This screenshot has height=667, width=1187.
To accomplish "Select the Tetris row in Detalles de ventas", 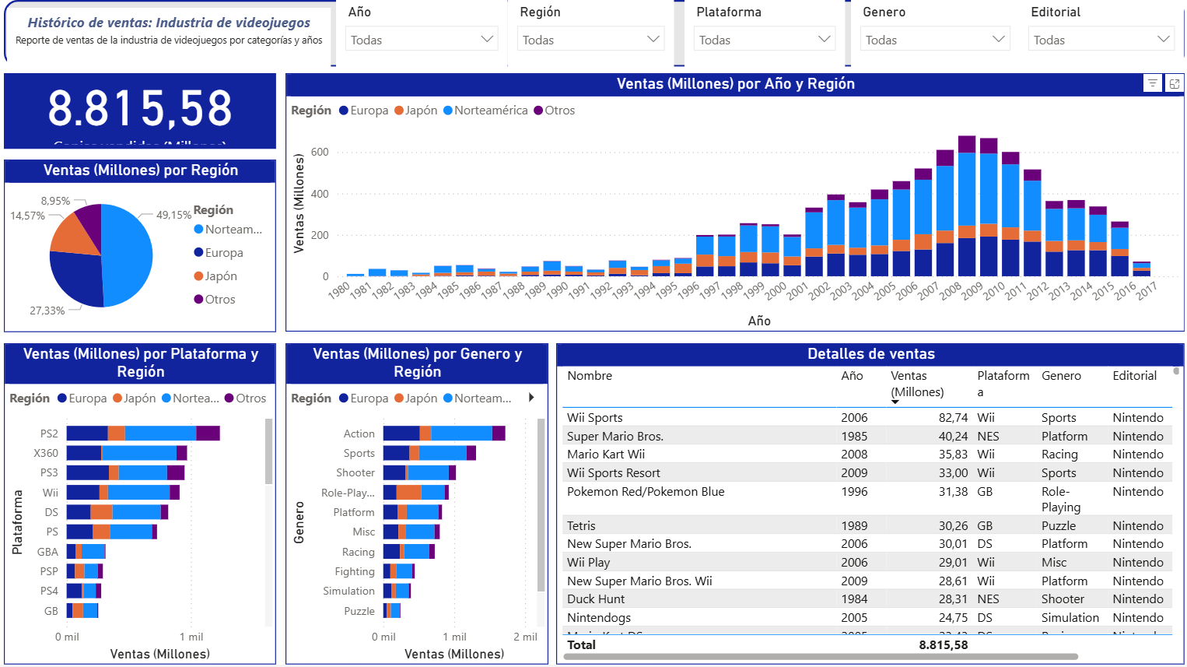I will click(581, 526).
